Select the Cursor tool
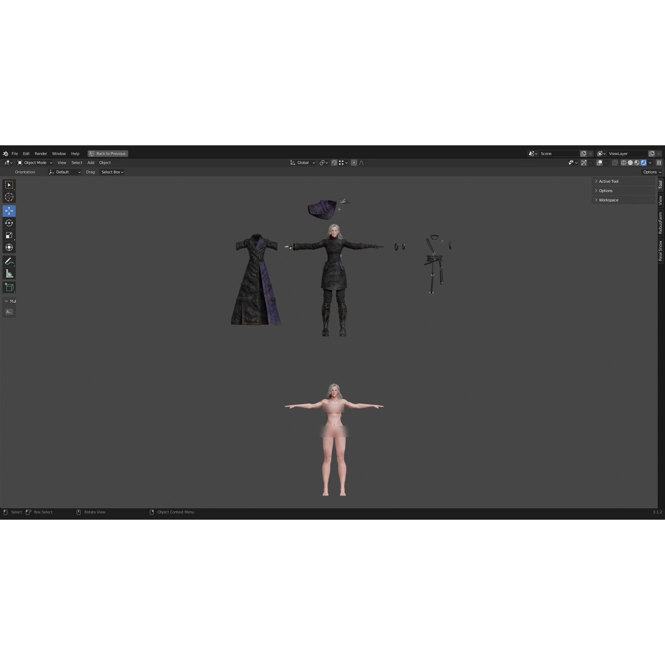This screenshot has height=665, width=665. [9, 197]
